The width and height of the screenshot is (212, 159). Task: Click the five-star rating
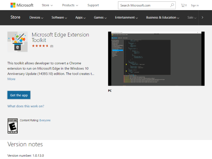[x=40, y=46]
